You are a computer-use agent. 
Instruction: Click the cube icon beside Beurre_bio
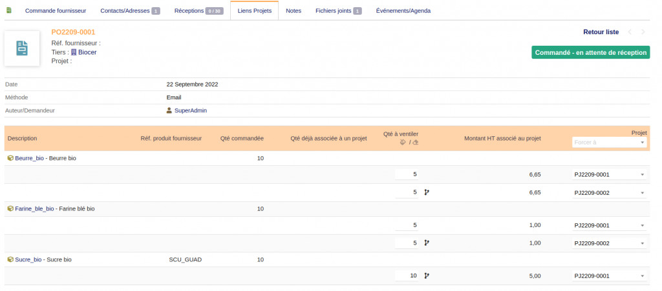[x=10, y=157]
